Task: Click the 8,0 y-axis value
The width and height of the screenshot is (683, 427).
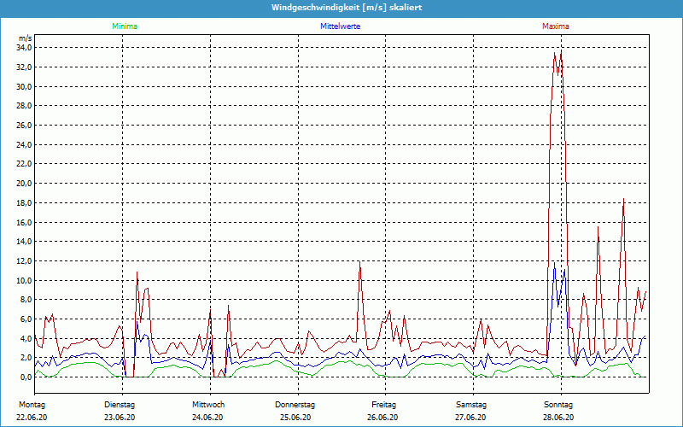Action: (x=26, y=300)
